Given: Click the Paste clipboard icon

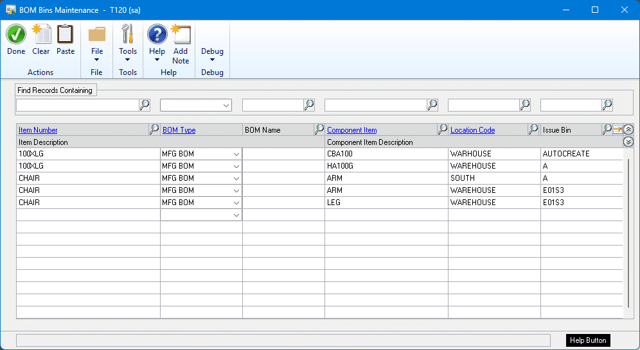Looking at the screenshot, I should pyautogui.click(x=66, y=35).
